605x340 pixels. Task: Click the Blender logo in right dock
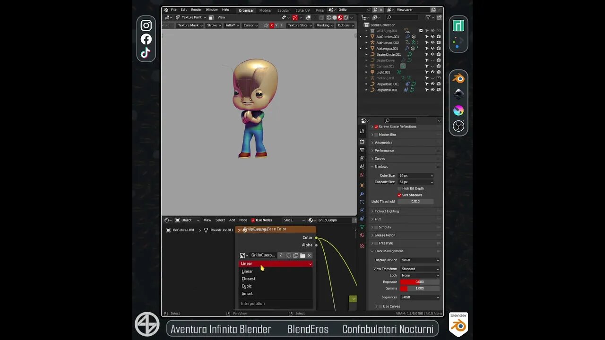pyautogui.click(x=458, y=78)
